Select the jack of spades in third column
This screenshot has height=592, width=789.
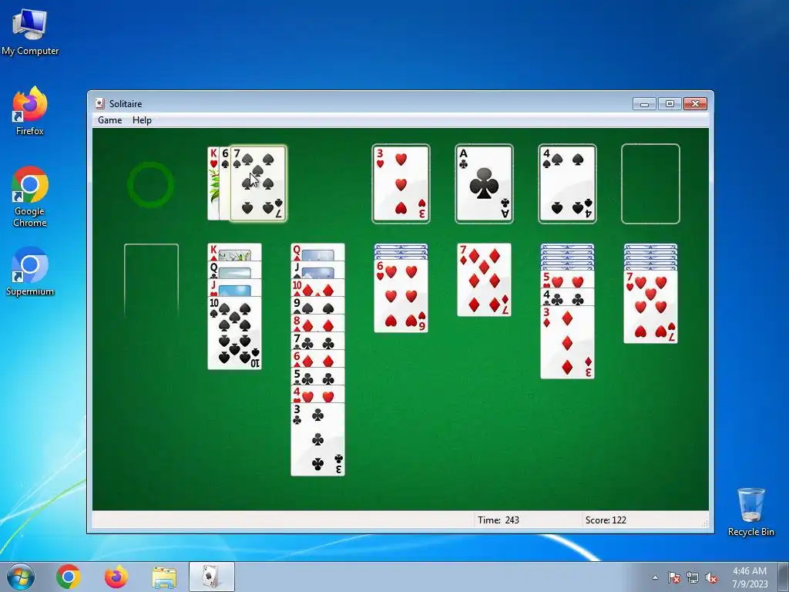click(x=318, y=271)
